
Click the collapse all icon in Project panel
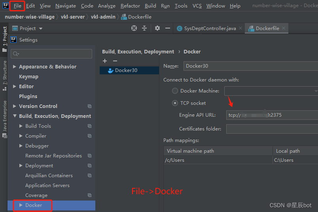click(144, 28)
